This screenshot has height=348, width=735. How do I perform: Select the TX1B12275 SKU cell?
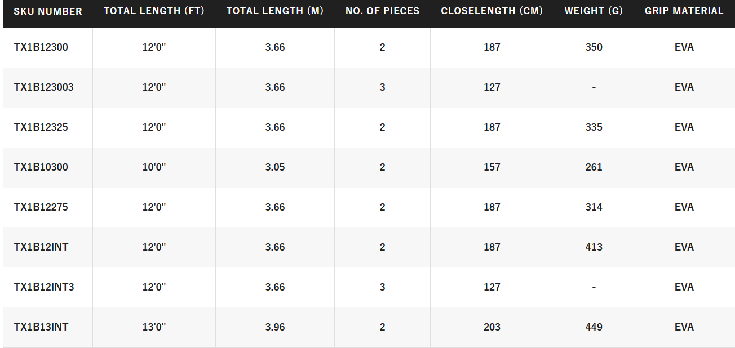[x=41, y=207]
